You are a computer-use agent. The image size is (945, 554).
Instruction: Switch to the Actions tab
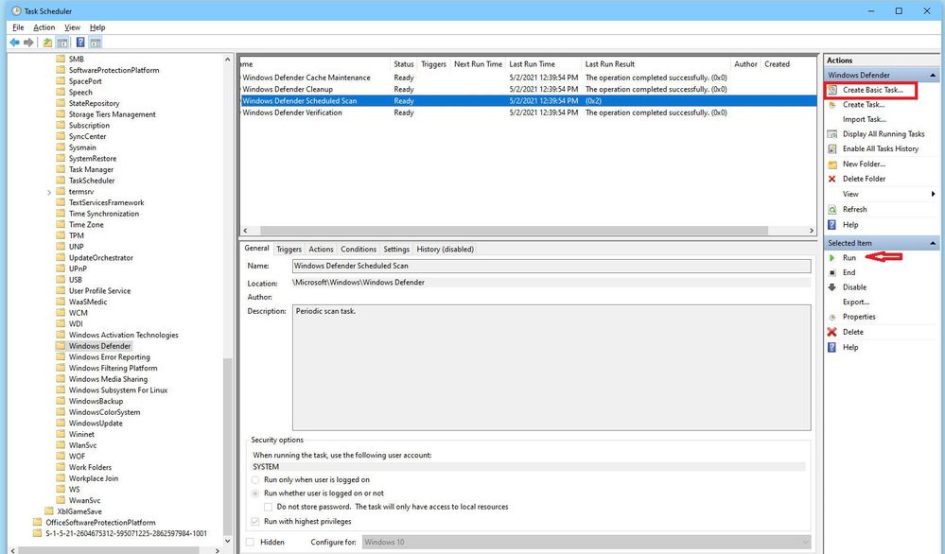coord(321,250)
